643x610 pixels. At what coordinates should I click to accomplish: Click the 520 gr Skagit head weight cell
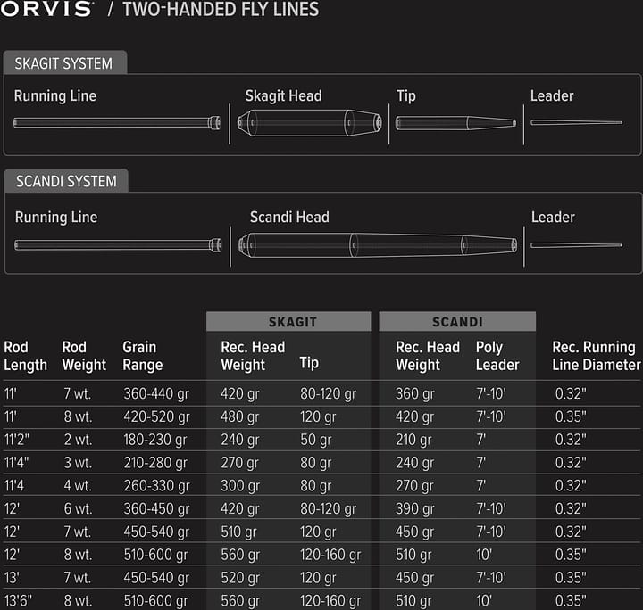pos(240,578)
